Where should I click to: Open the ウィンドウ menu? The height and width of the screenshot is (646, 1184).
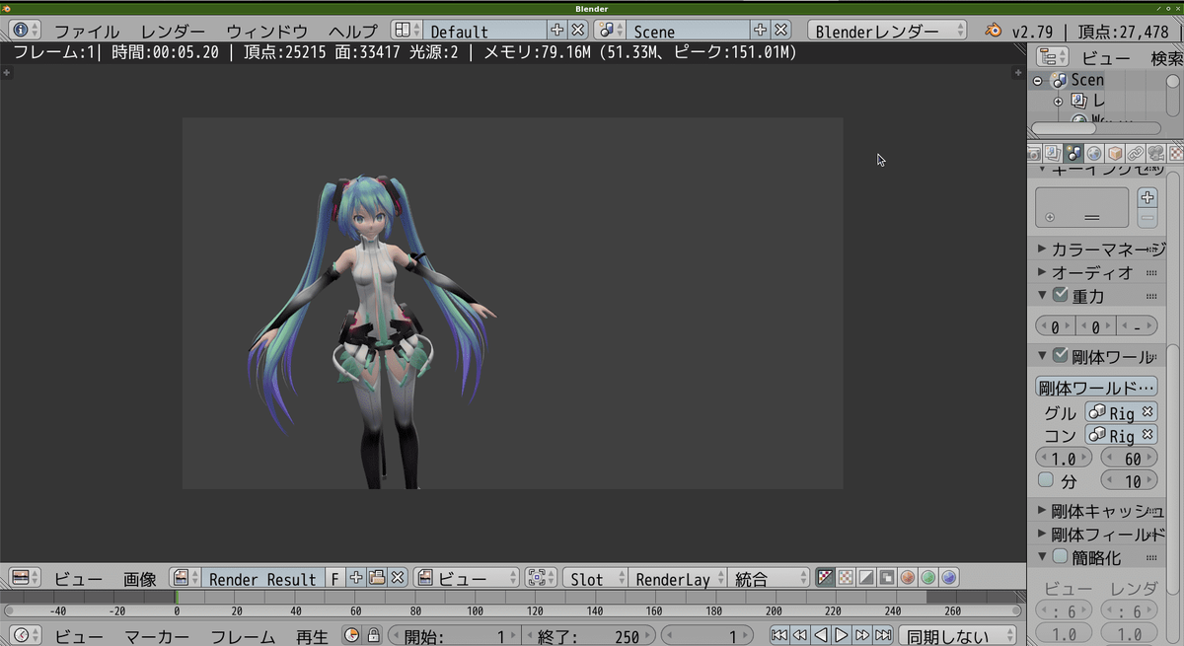266,32
